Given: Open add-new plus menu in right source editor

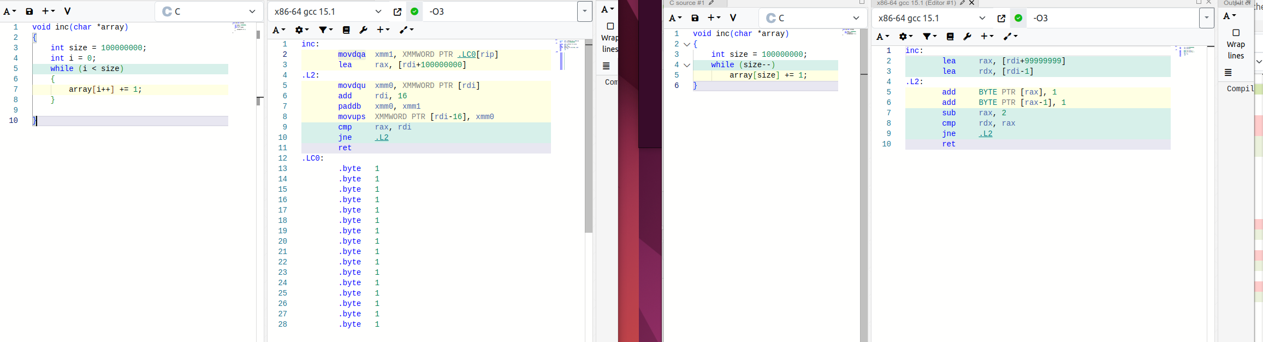Looking at the screenshot, I should pos(714,18).
